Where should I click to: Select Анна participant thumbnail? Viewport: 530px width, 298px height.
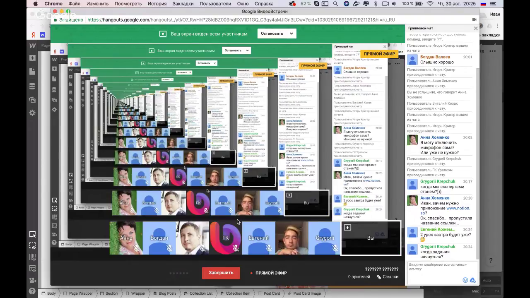coord(126,238)
